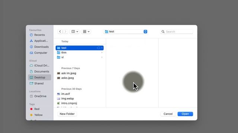The width and height of the screenshot is (238, 133).
Task: Click the Open button
Action: [185, 114]
